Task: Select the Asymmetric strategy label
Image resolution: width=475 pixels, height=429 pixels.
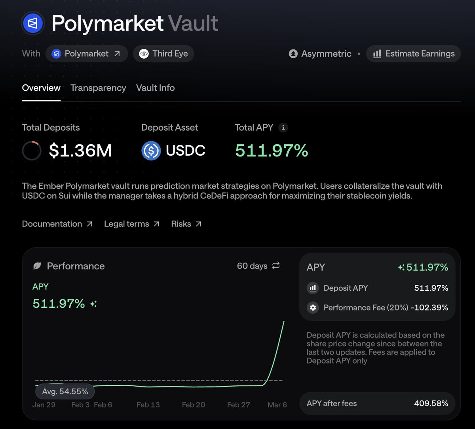Action: point(326,53)
